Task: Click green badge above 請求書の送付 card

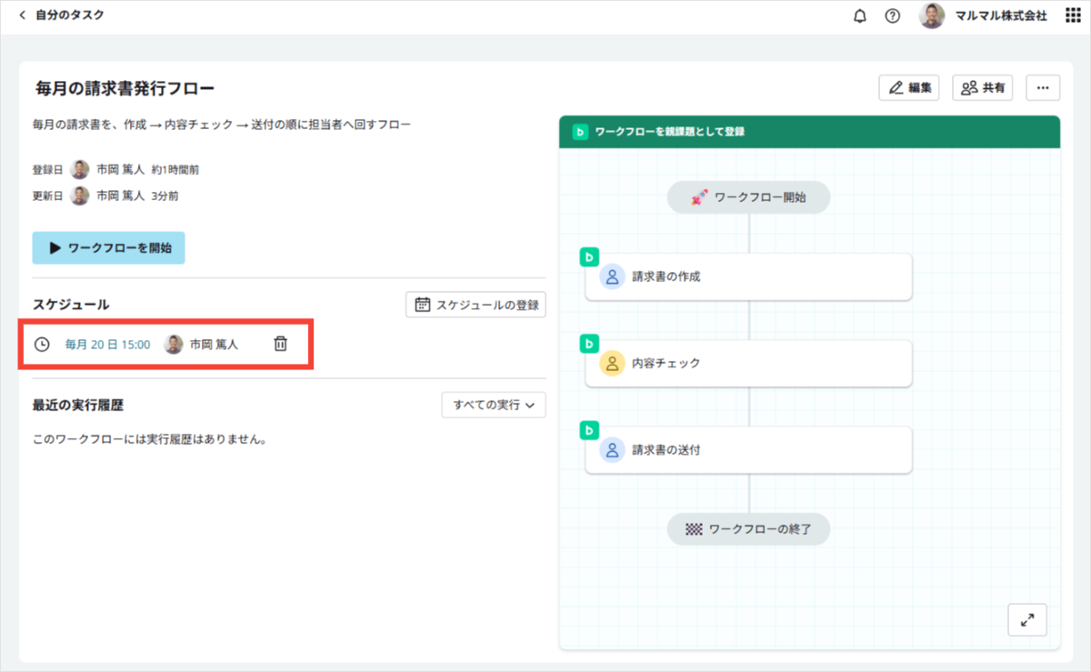Action: [x=588, y=430]
